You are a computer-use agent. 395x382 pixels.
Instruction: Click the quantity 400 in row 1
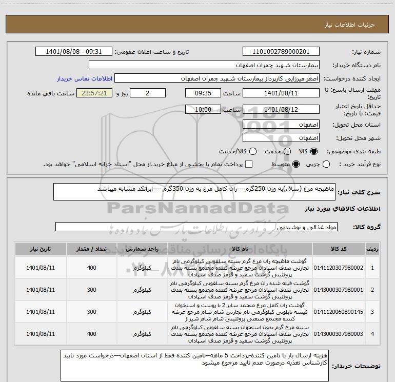point(91,268)
